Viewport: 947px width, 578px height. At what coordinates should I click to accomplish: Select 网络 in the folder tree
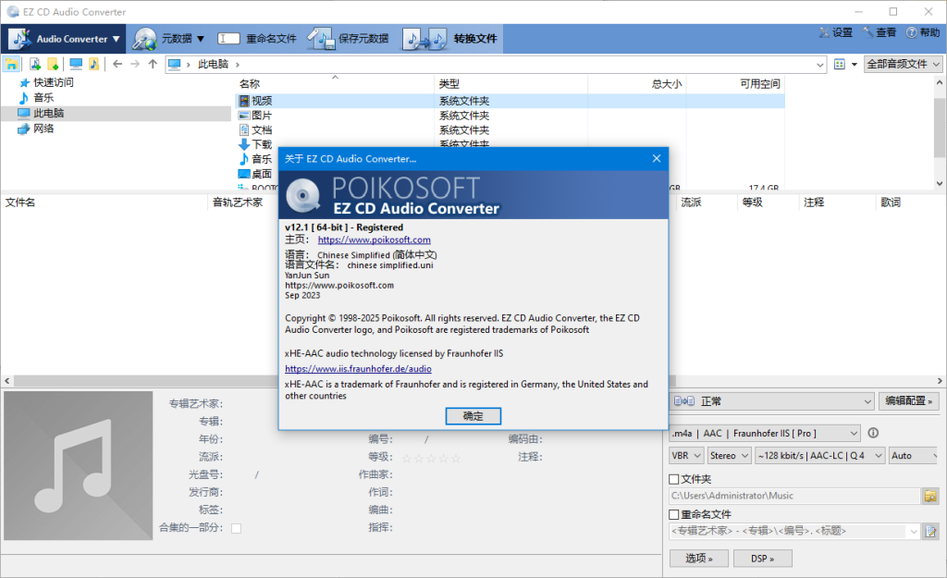[43, 129]
